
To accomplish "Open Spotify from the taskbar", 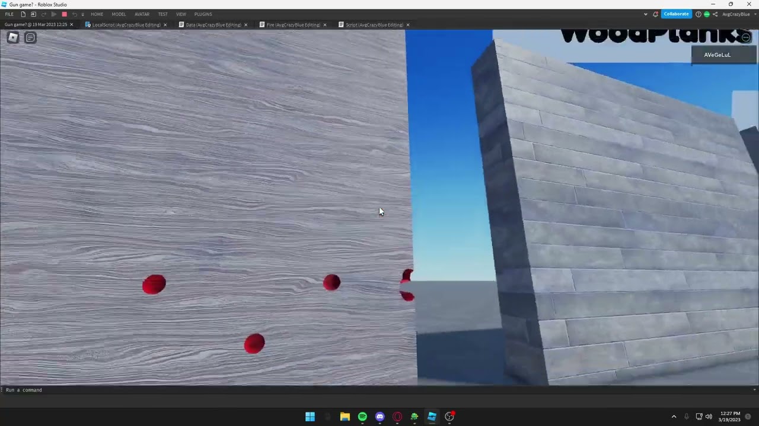I will [x=362, y=417].
